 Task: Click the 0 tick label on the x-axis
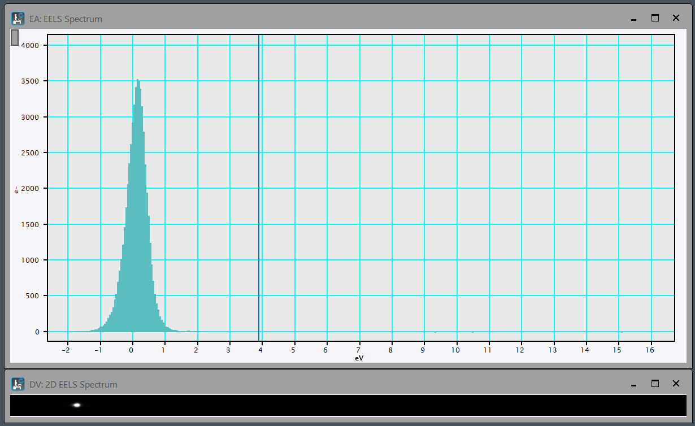[131, 350]
